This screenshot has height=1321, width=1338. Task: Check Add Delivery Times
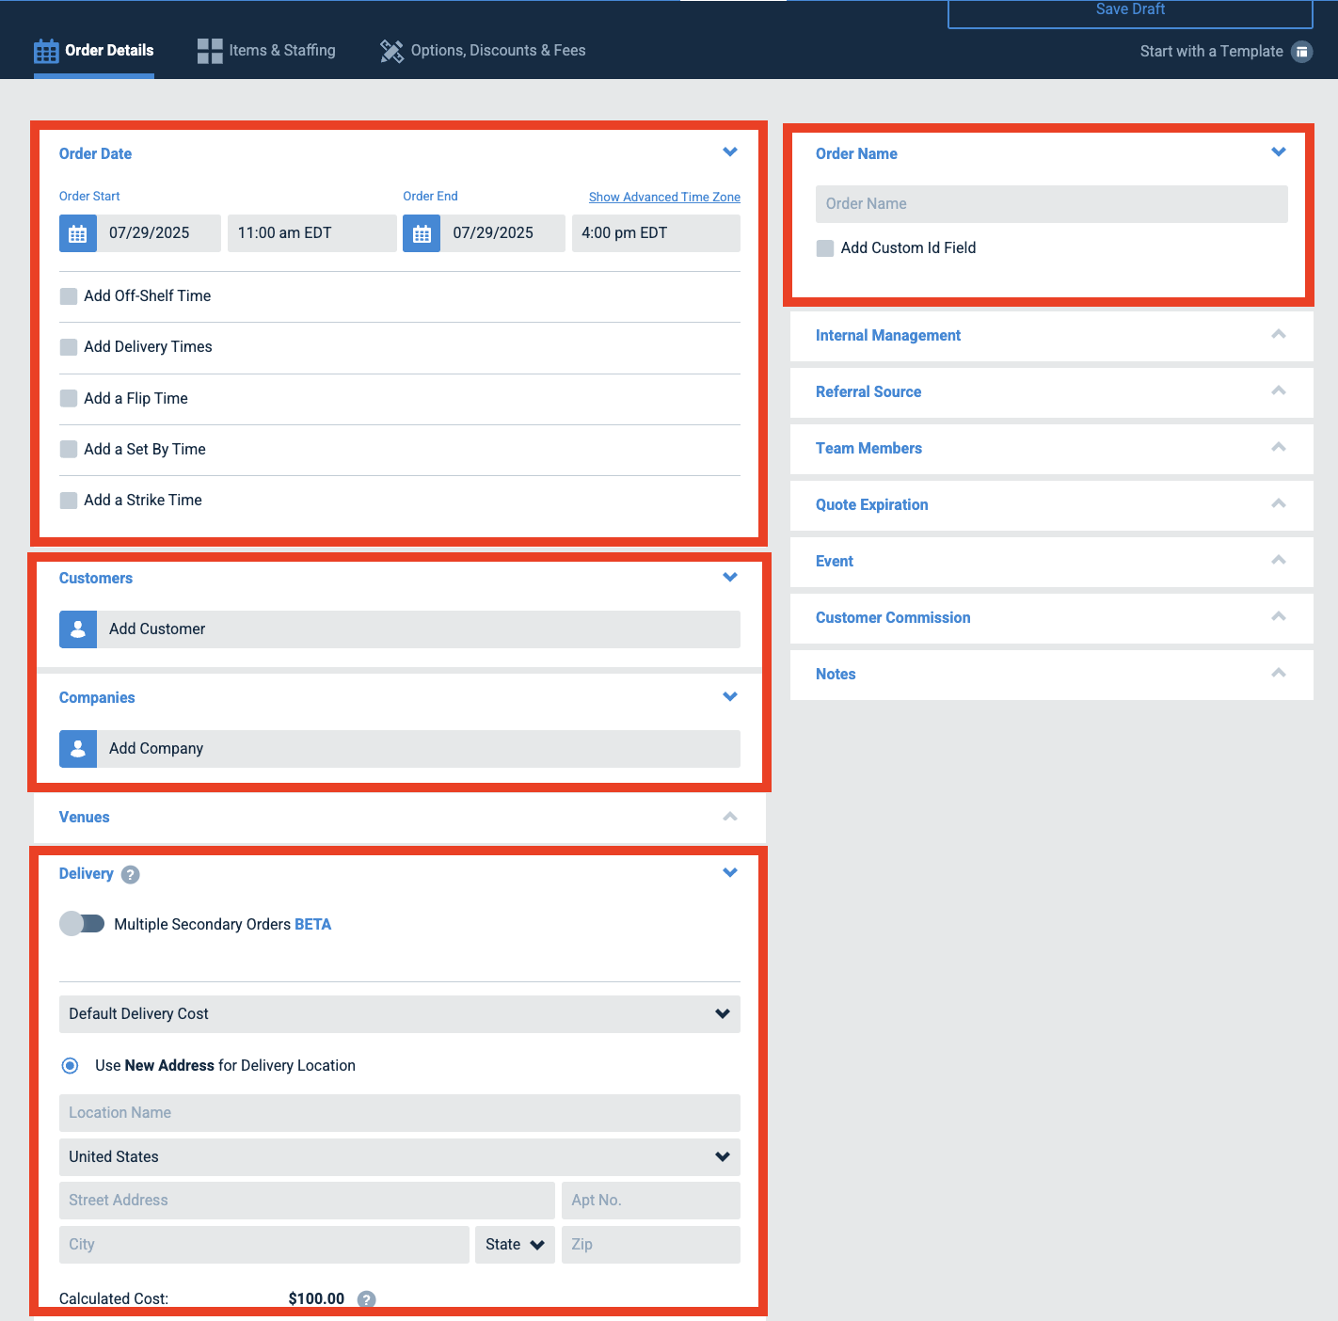69,347
